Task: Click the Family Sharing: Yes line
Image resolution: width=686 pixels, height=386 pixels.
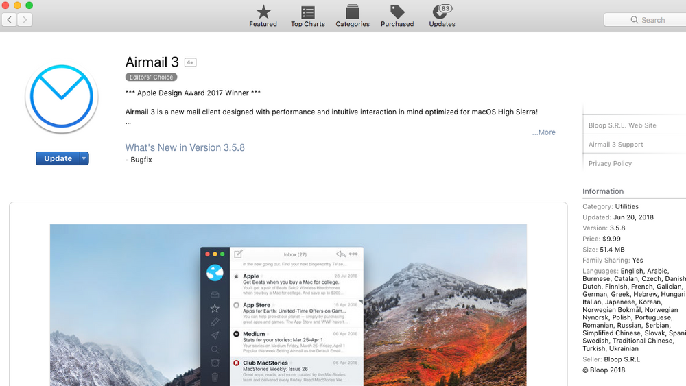Action: (x=613, y=260)
